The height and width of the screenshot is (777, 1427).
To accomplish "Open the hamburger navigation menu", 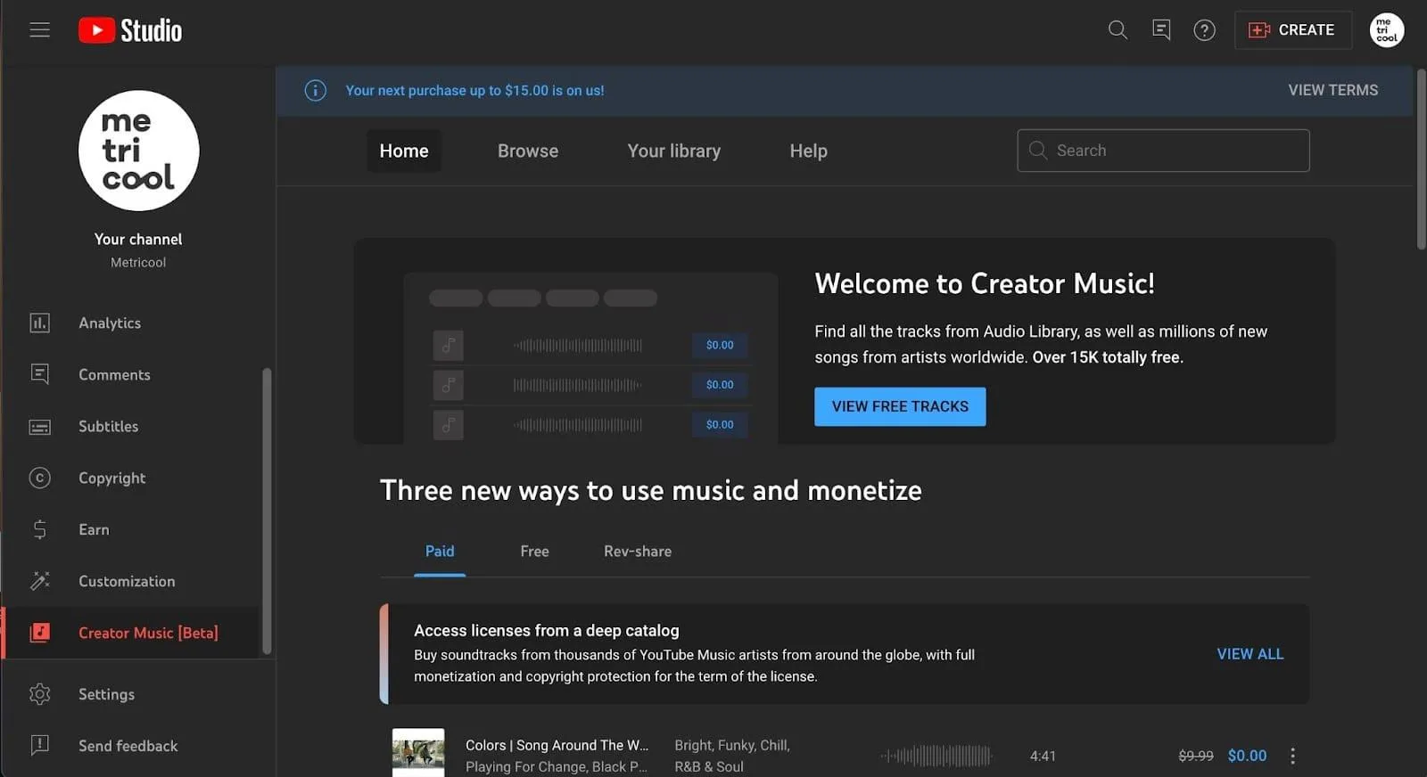I will click(x=39, y=29).
